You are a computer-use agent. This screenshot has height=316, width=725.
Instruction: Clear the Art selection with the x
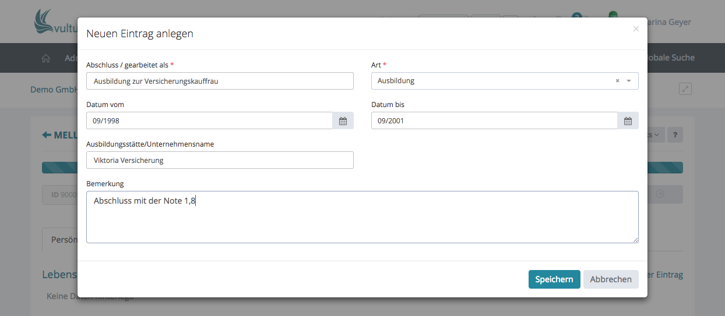coord(617,81)
